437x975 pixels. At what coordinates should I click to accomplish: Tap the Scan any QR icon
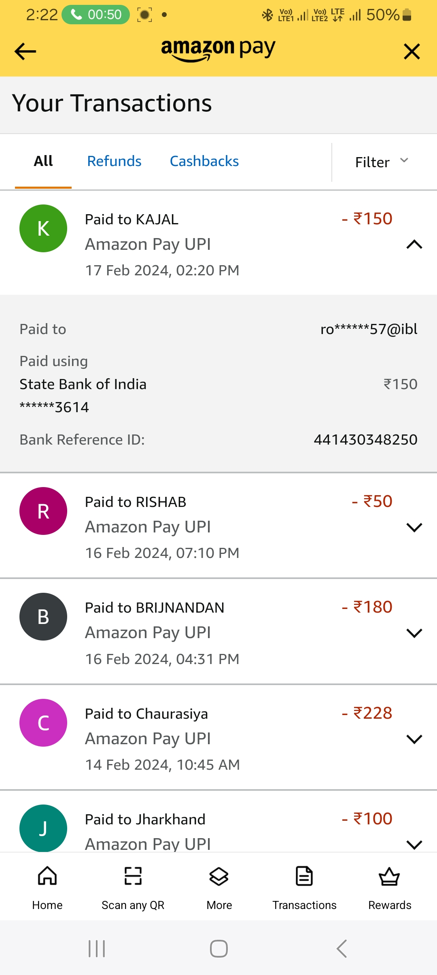click(x=133, y=877)
